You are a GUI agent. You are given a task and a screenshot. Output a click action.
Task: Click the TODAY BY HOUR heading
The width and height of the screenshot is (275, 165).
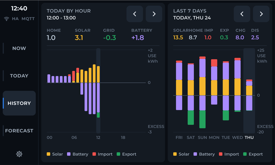(x=69, y=11)
